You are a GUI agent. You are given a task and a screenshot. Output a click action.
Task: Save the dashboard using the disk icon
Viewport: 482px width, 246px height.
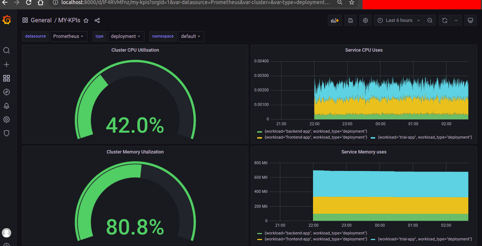tap(351, 20)
